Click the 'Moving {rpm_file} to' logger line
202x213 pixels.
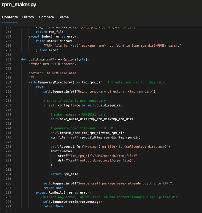(110, 147)
